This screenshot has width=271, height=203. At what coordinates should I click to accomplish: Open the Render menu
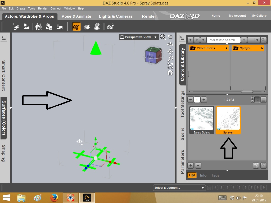tap(43, 8)
